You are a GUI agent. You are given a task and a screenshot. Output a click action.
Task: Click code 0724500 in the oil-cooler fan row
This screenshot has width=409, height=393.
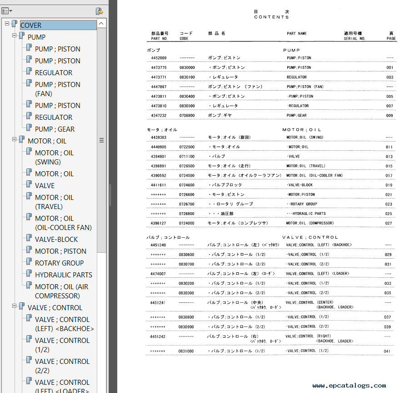coord(187,176)
